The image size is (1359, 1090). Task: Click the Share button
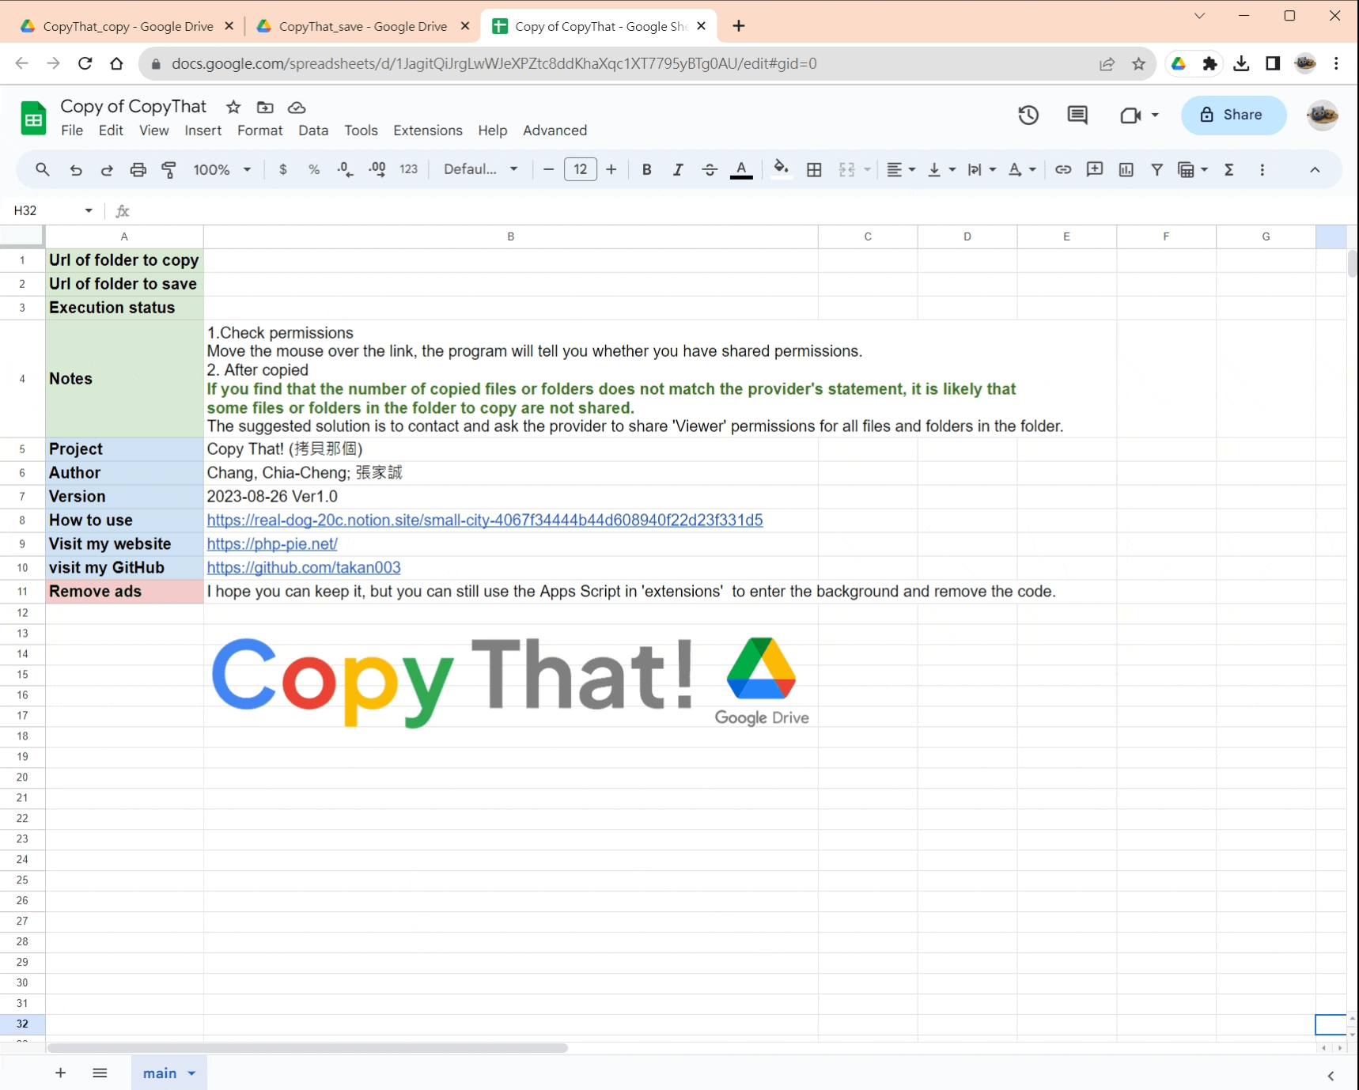point(1233,115)
